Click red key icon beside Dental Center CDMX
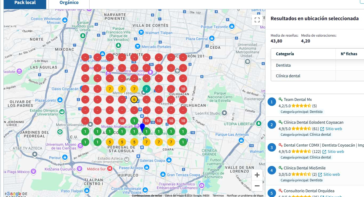The image size is (364, 197). [281, 145]
